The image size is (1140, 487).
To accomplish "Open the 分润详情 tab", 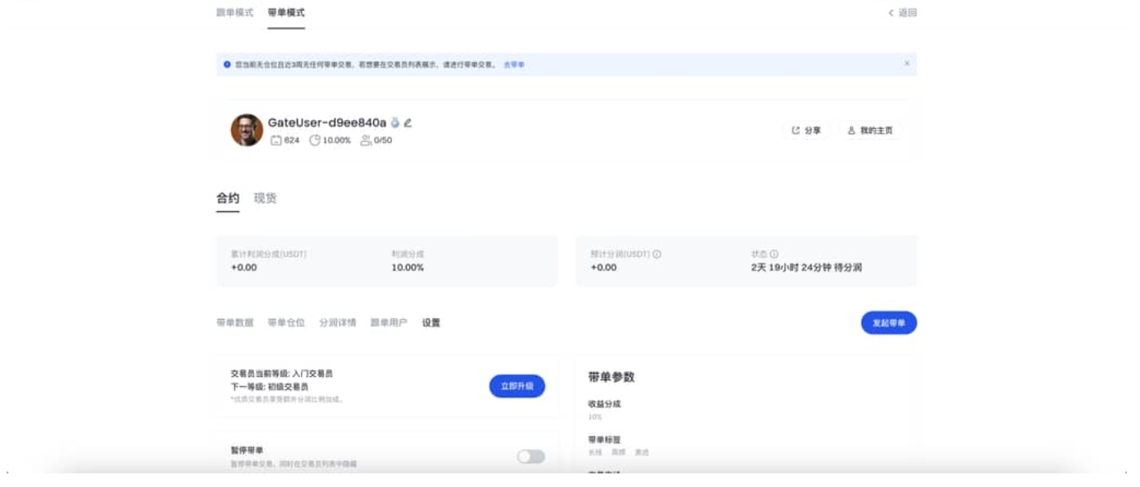I will coord(338,323).
